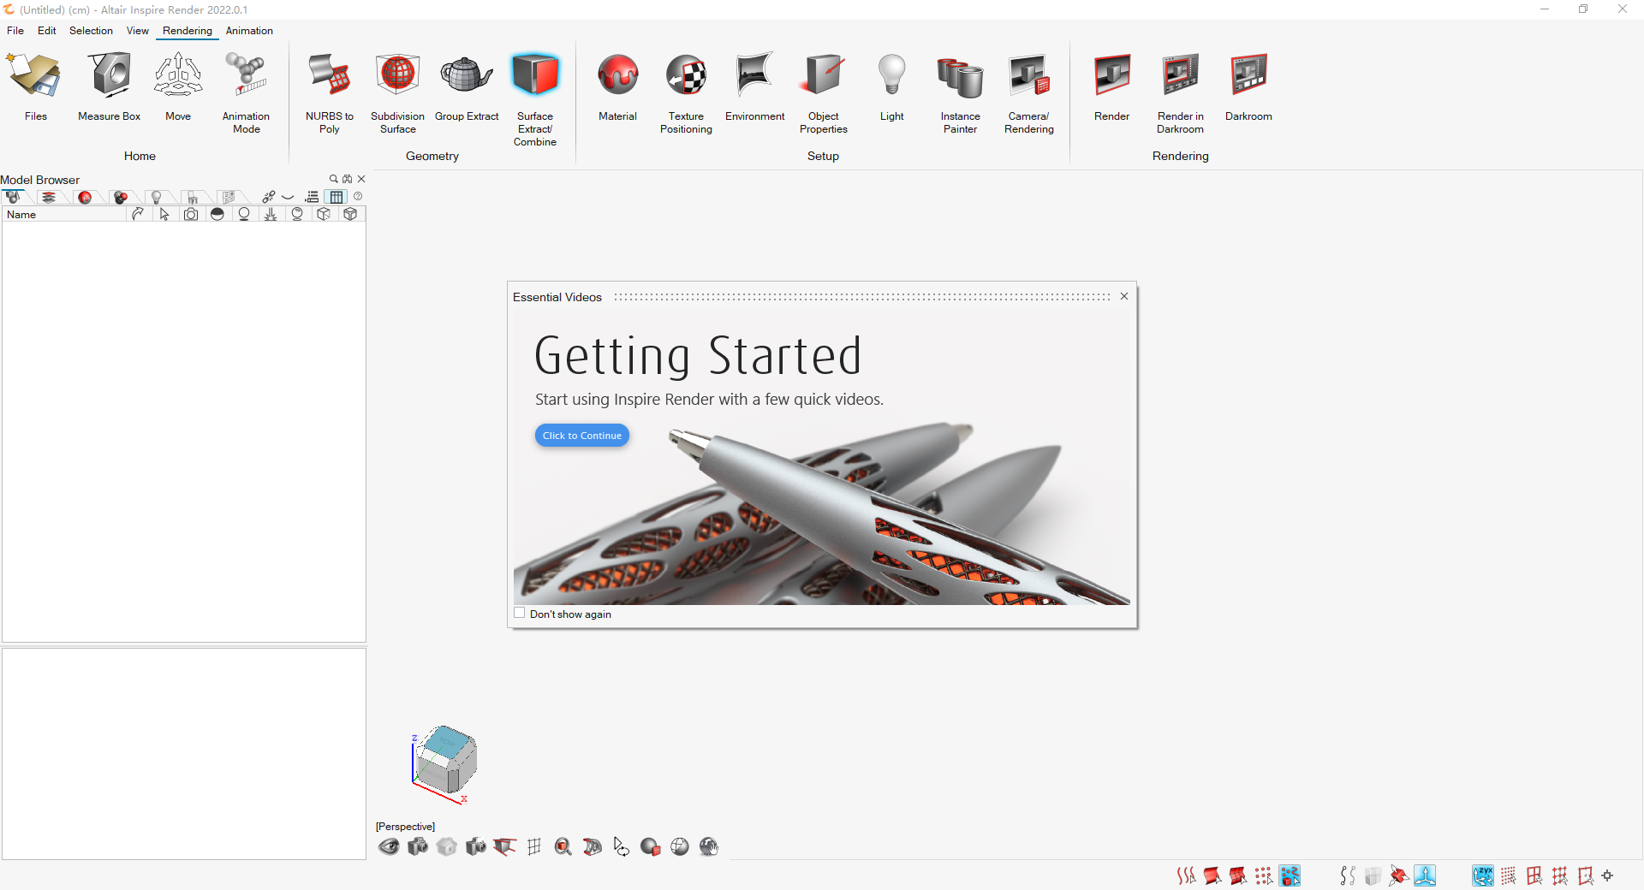
Task: Tick the Don't show again checkbox
Action: click(x=519, y=613)
